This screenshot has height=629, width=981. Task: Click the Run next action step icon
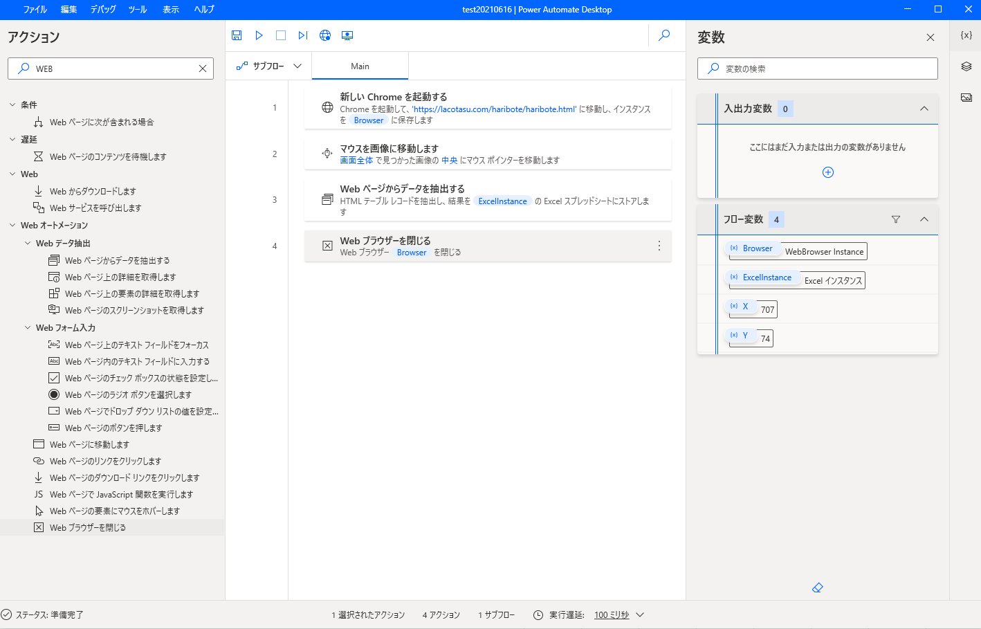click(x=303, y=35)
